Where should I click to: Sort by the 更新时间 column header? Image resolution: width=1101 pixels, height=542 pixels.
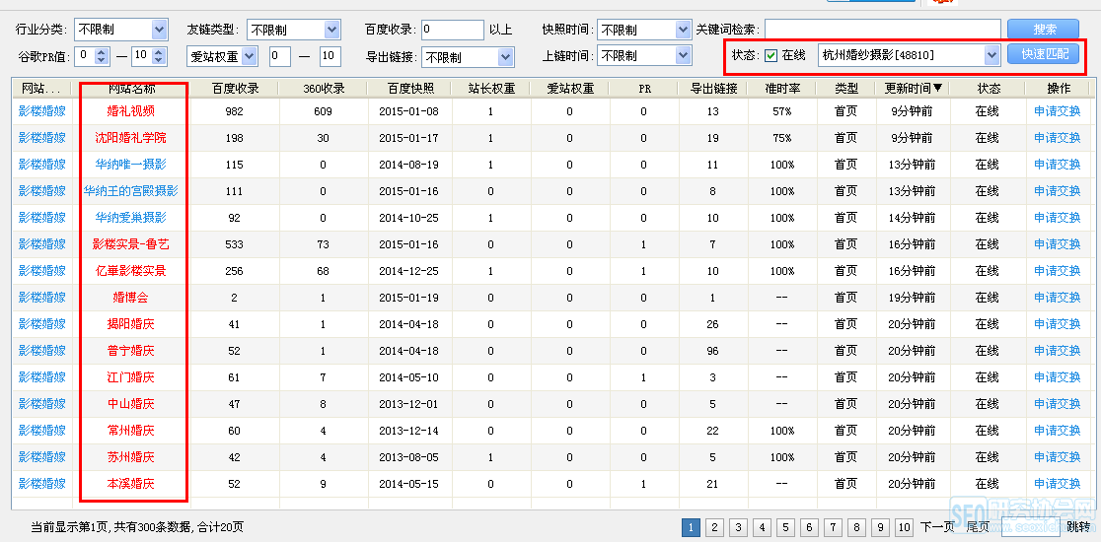914,89
